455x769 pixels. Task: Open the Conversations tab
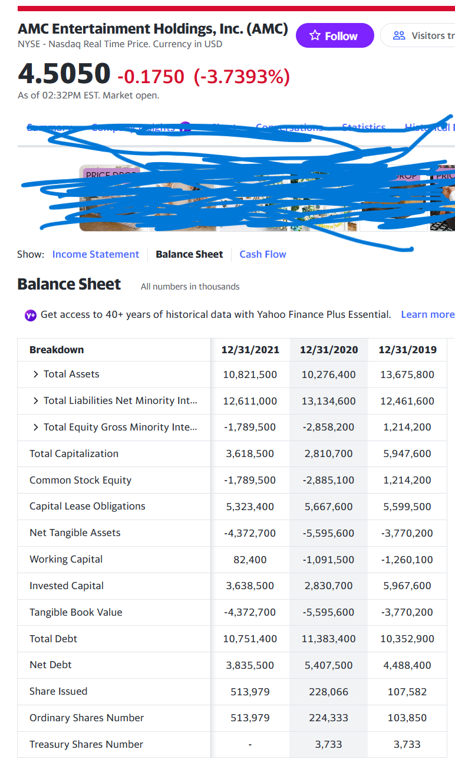point(289,127)
